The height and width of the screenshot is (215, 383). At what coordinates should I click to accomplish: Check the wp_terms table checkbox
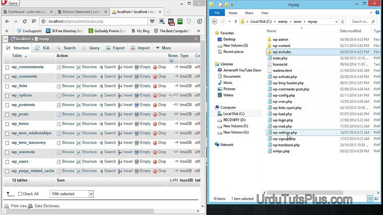[x=7, y=124]
